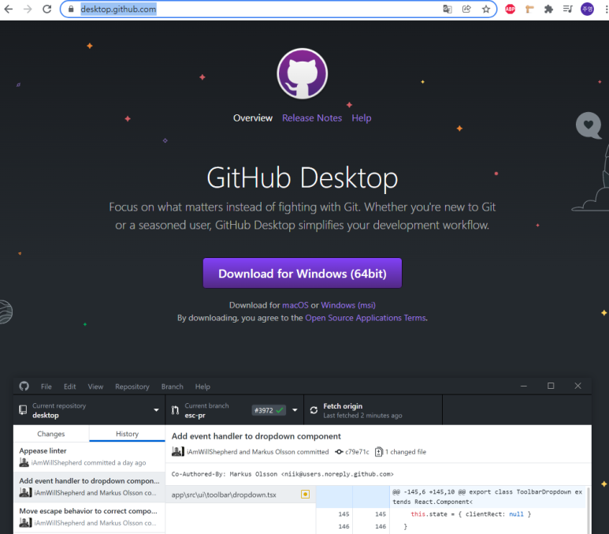Open the Edit menu

pos(70,386)
